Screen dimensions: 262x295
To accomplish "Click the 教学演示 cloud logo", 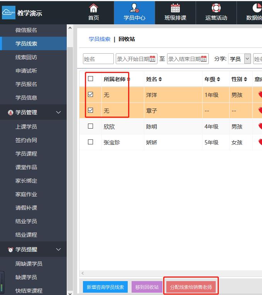I will point(8,13).
